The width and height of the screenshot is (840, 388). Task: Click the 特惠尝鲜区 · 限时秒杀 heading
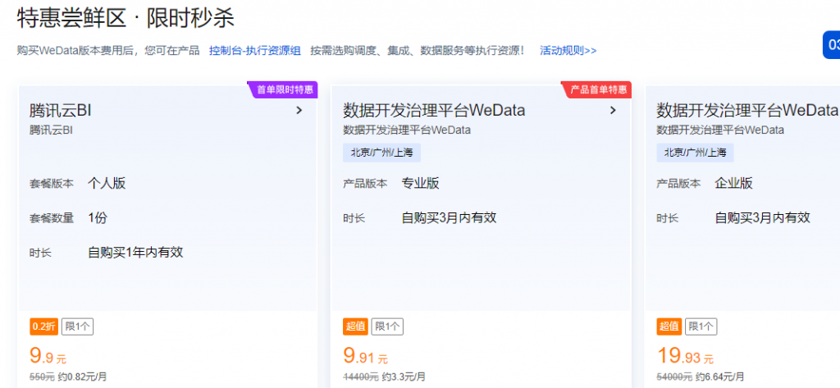click(x=126, y=19)
